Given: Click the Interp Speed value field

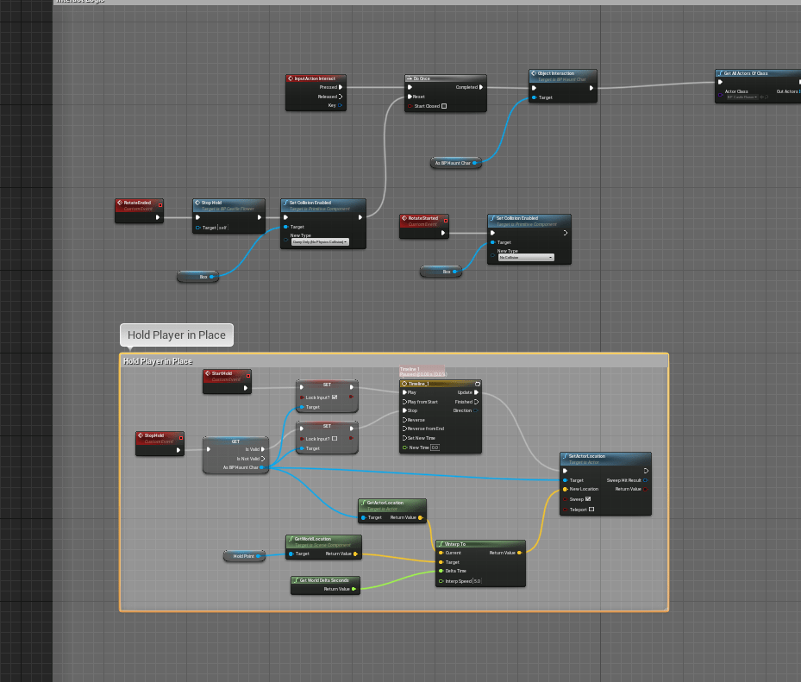Looking at the screenshot, I should click(x=477, y=581).
